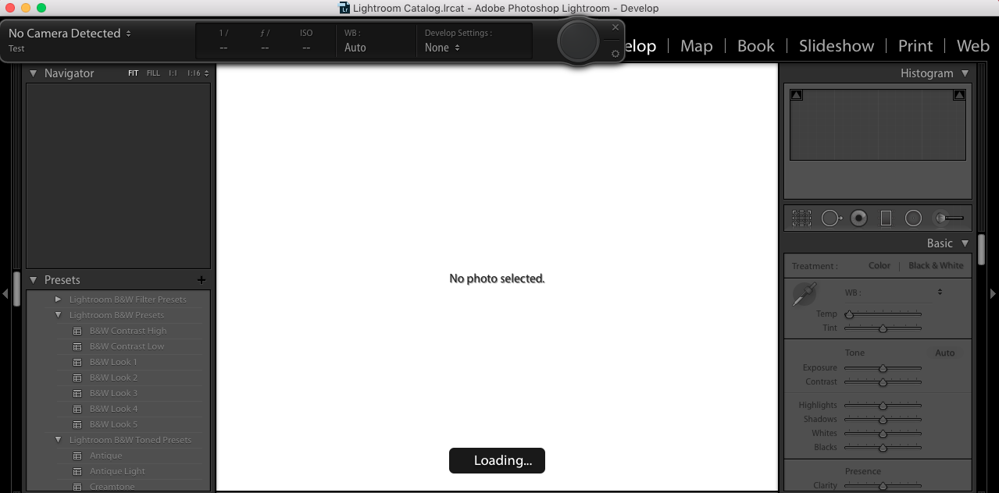Click the Shadows slider handle
This screenshot has width=999, height=493.
coord(883,420)
